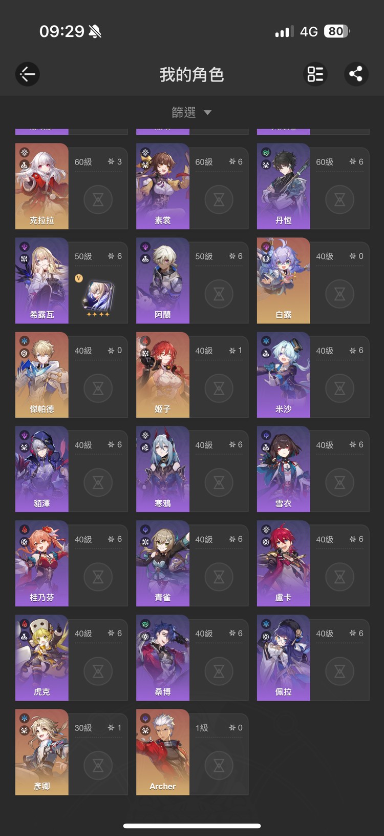
Task: Select 彥卿 character portrait
Action: tap(42, 752)
